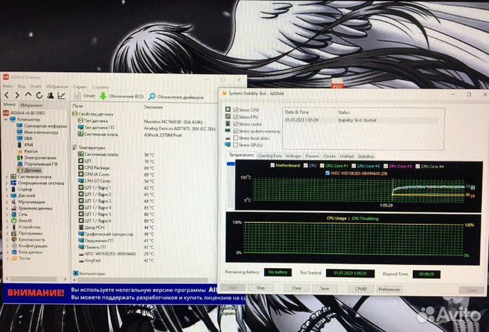This screenshot has height=332, width=489.
Task: Switch to the Cooling Fans tab
Action: [x=270, y=155]
